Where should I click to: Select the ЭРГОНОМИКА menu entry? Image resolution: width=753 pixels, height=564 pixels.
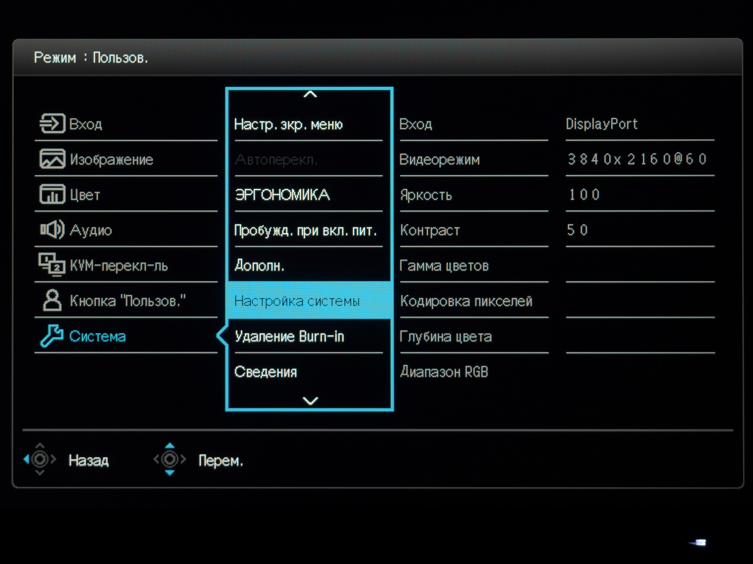coord(282,195)
